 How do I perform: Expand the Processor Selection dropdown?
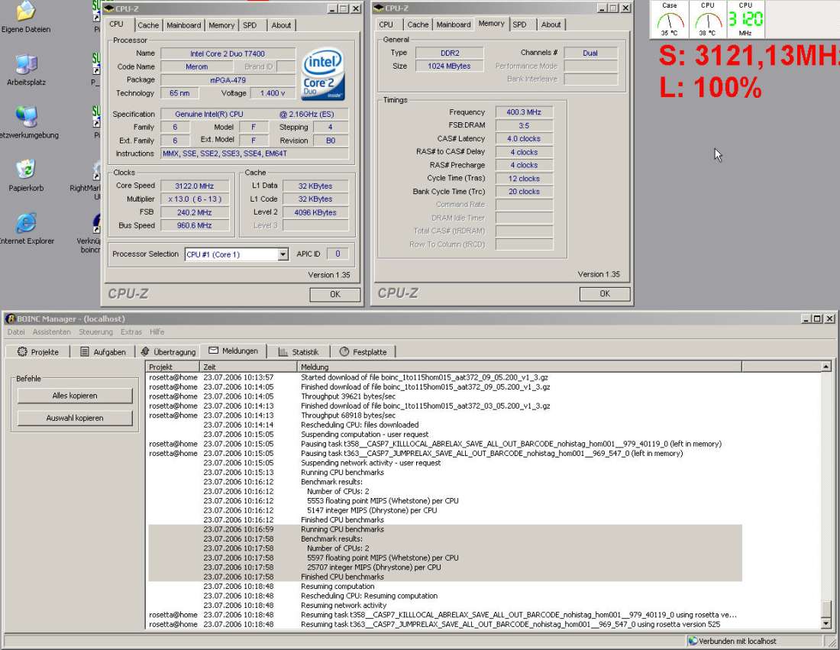(283, 254)
